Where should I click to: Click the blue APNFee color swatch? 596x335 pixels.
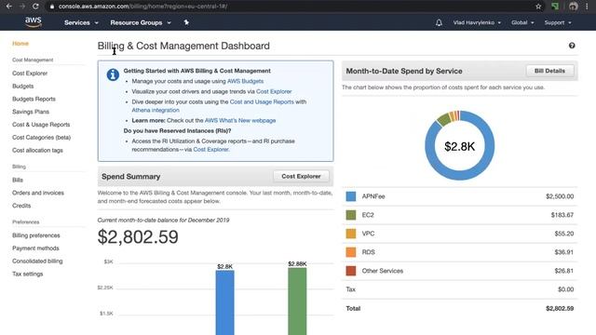[x=351, y=196]
